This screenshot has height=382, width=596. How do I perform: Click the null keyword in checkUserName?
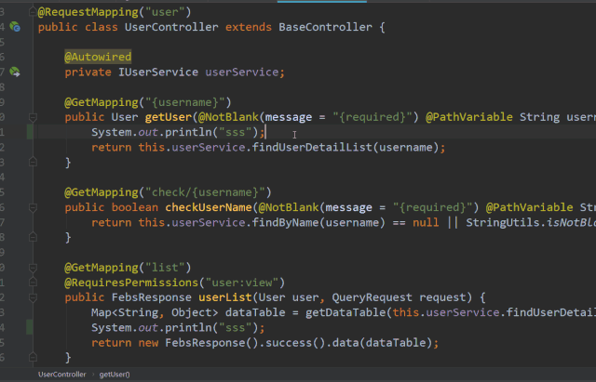point(426,222)
